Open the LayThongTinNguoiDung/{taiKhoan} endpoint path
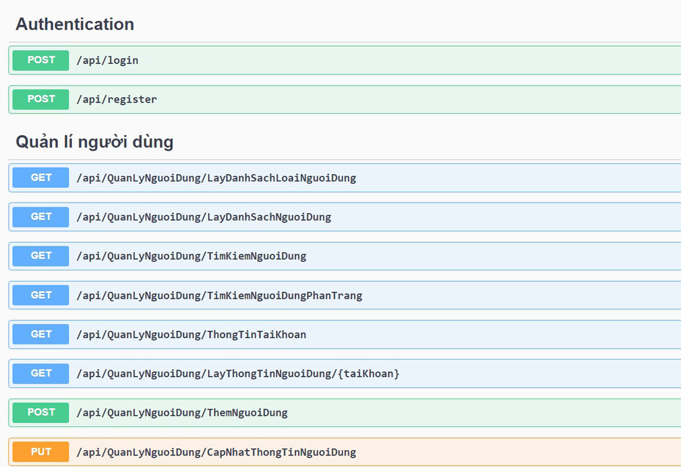The width and height of the screenshot is (681, 467). pos(238,374)
